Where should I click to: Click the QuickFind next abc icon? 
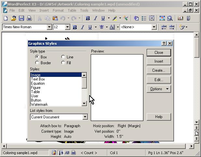click(x=172, y=27)
